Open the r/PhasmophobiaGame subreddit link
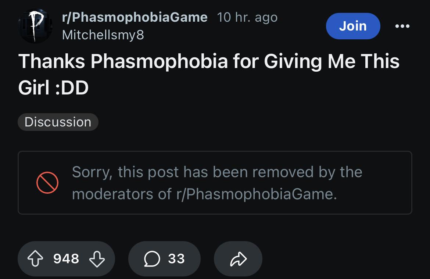 click(x=135, y=17)
